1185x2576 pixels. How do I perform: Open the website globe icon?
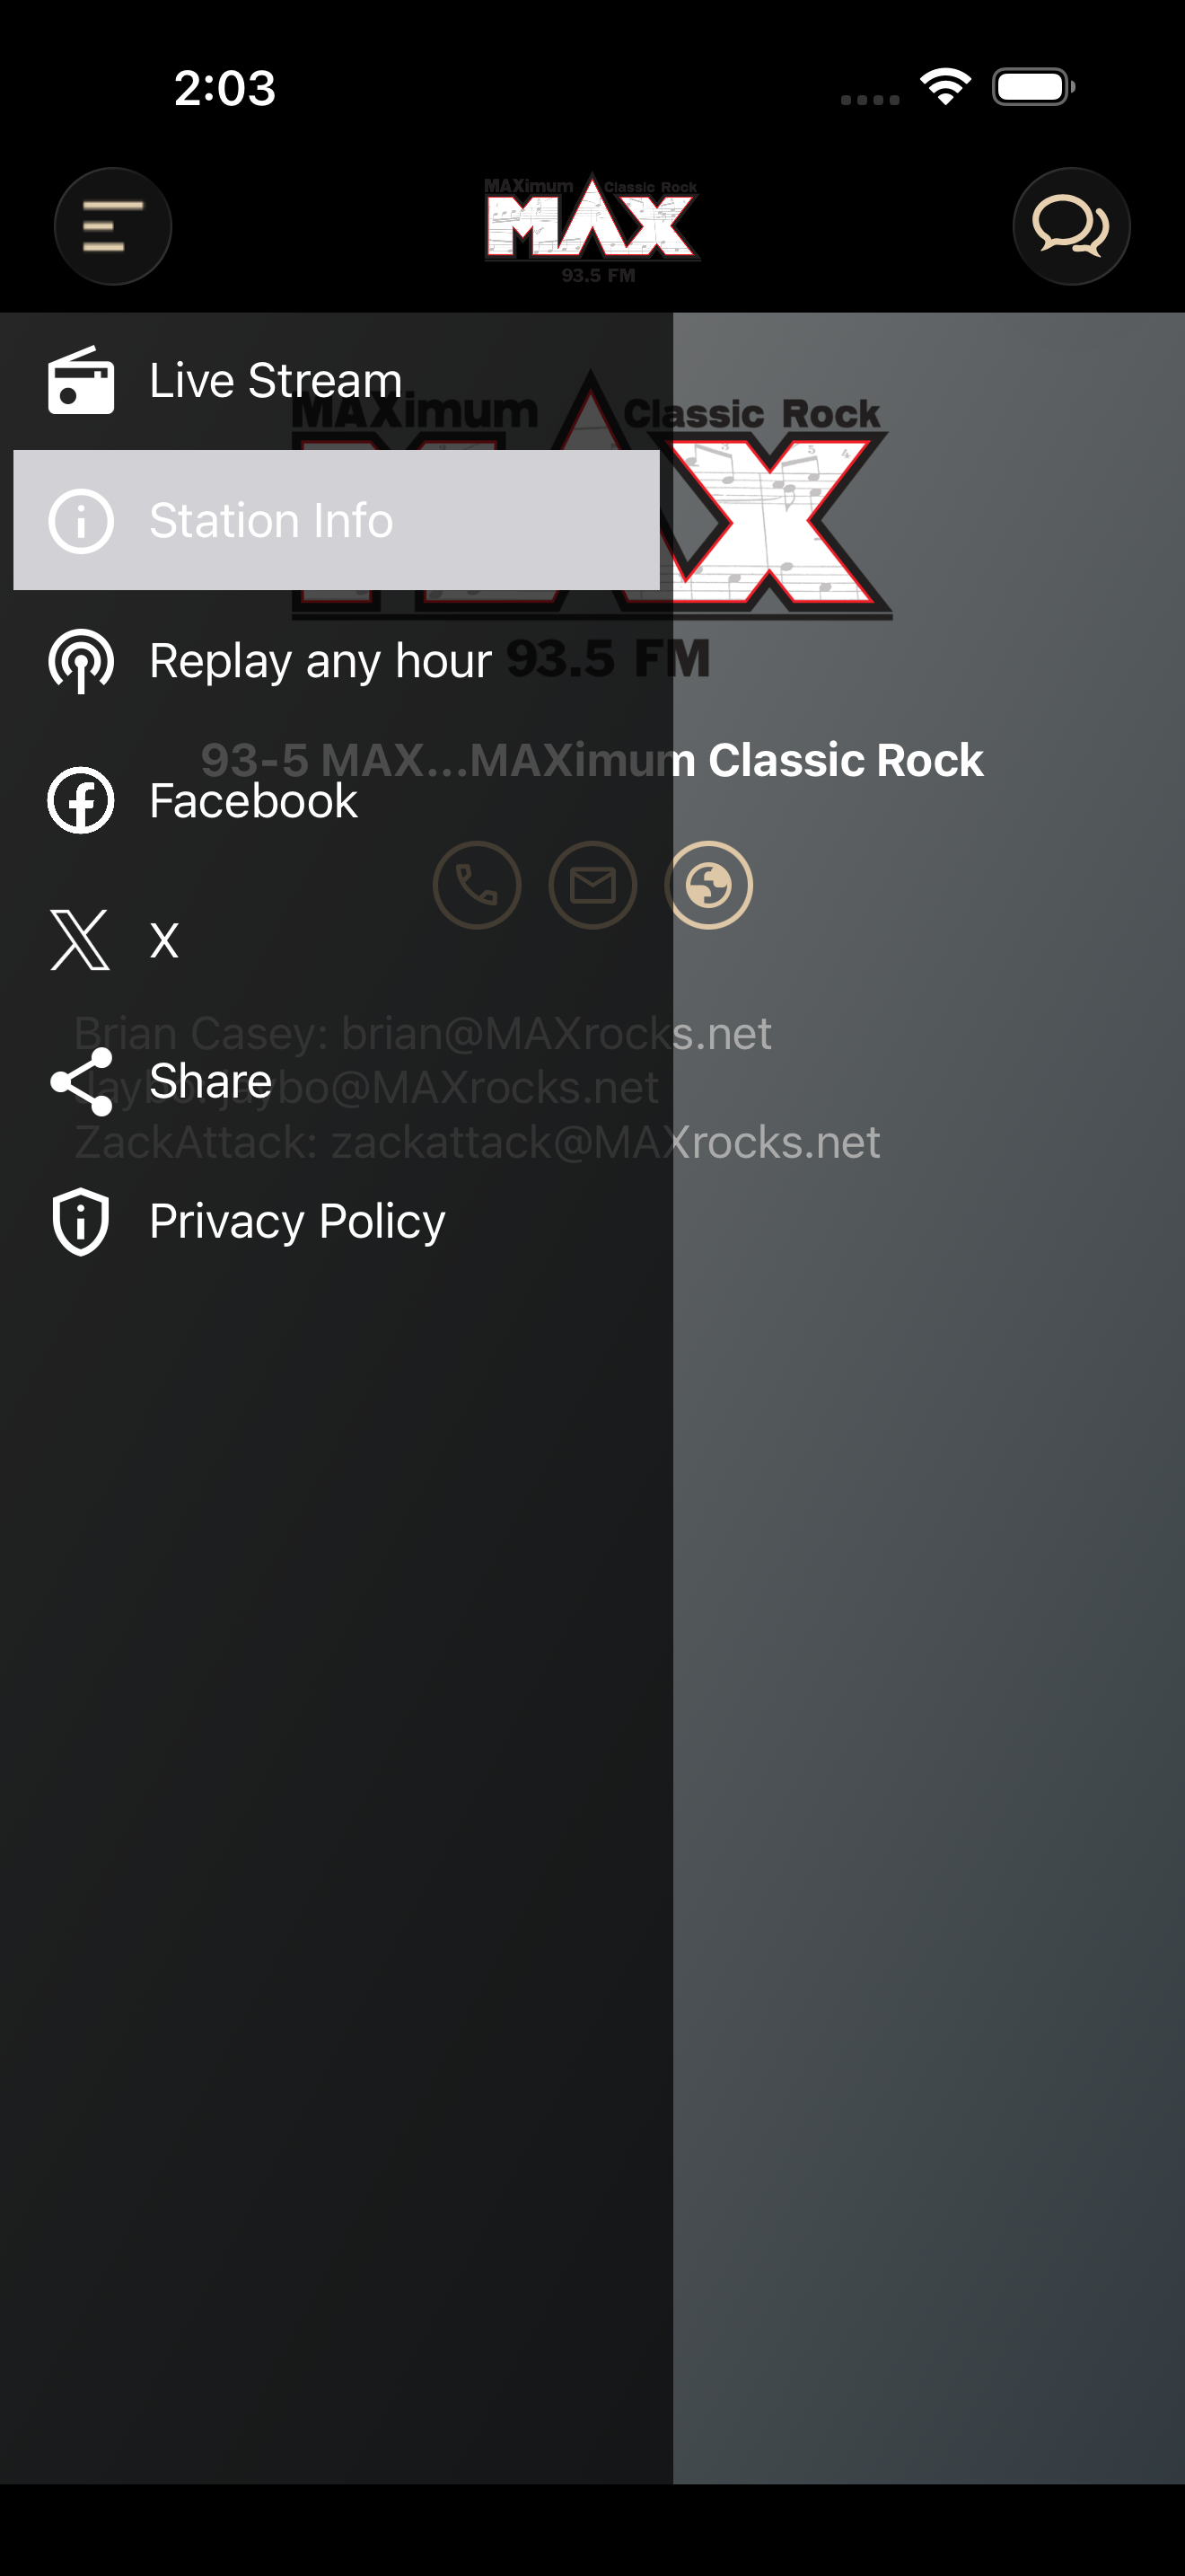pos(708,885)
